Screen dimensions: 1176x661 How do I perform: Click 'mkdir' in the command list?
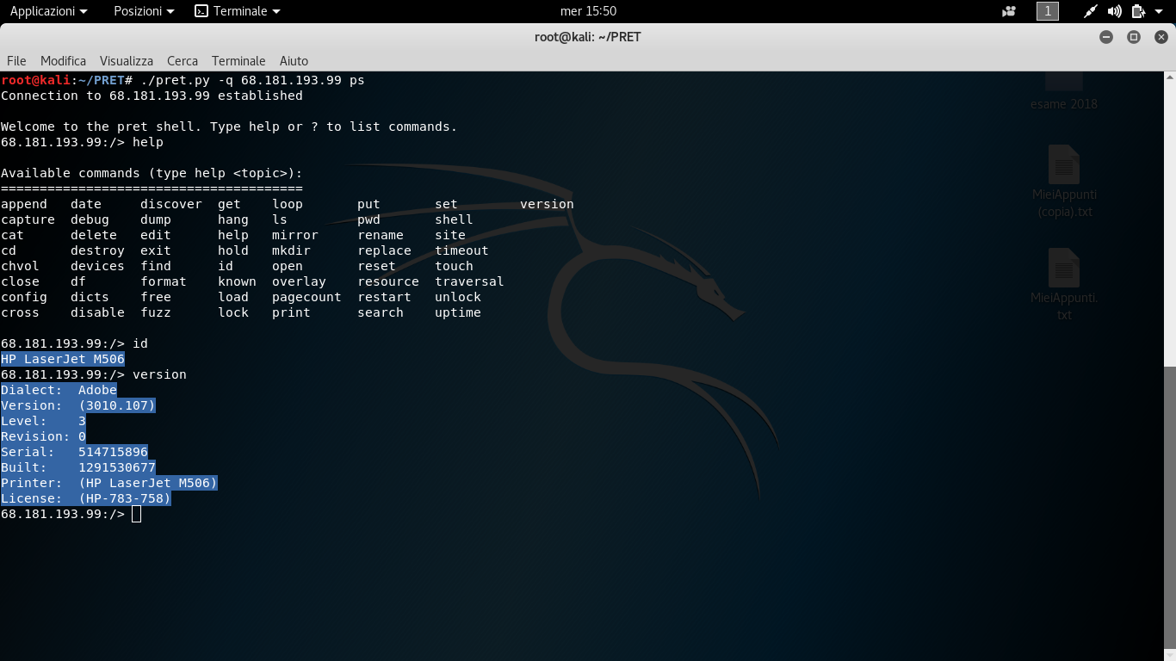coord(291,250)
